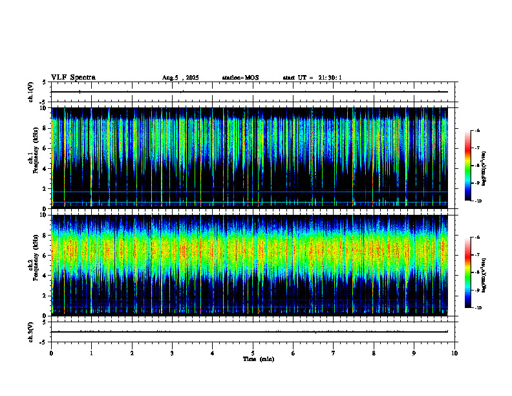Screen dimensions: 512x396
Task: Select the "start UT = 21:30: 1" text
Action: coord(312,78)
